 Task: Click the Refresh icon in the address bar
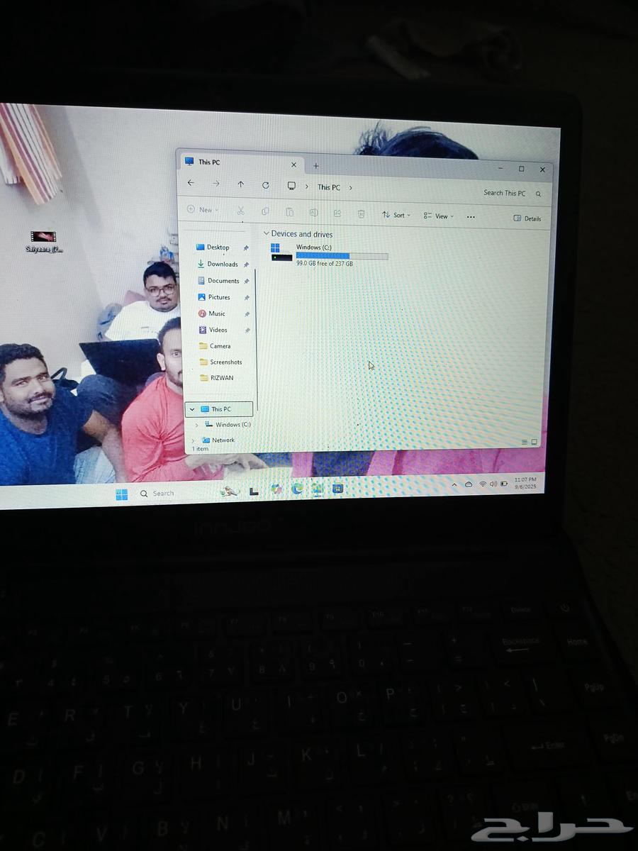point(266,185)
